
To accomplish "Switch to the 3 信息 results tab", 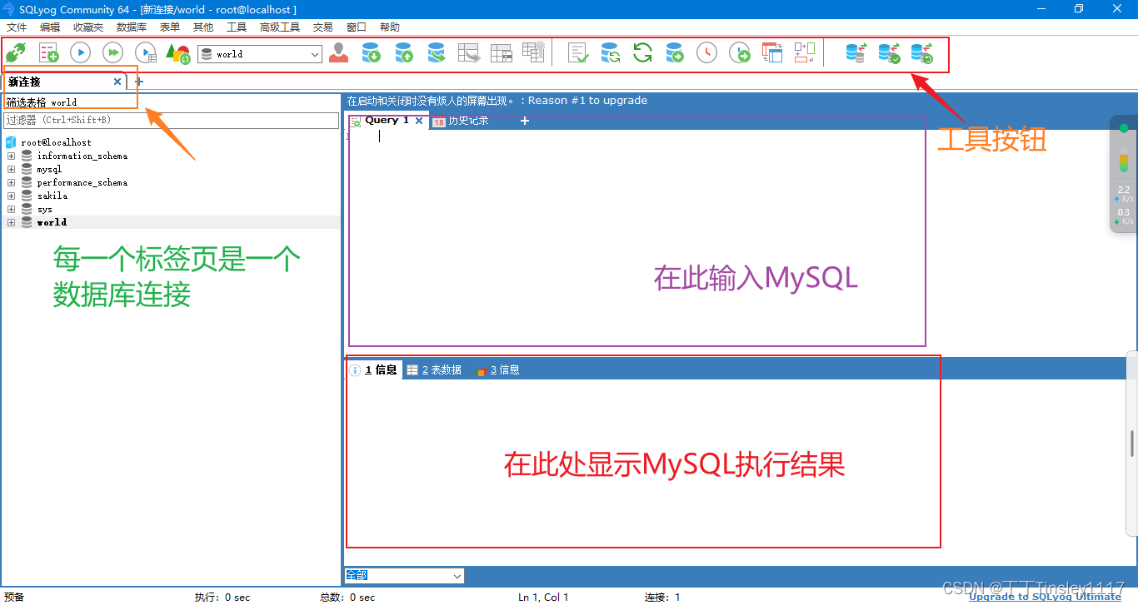I will [497, 370].
